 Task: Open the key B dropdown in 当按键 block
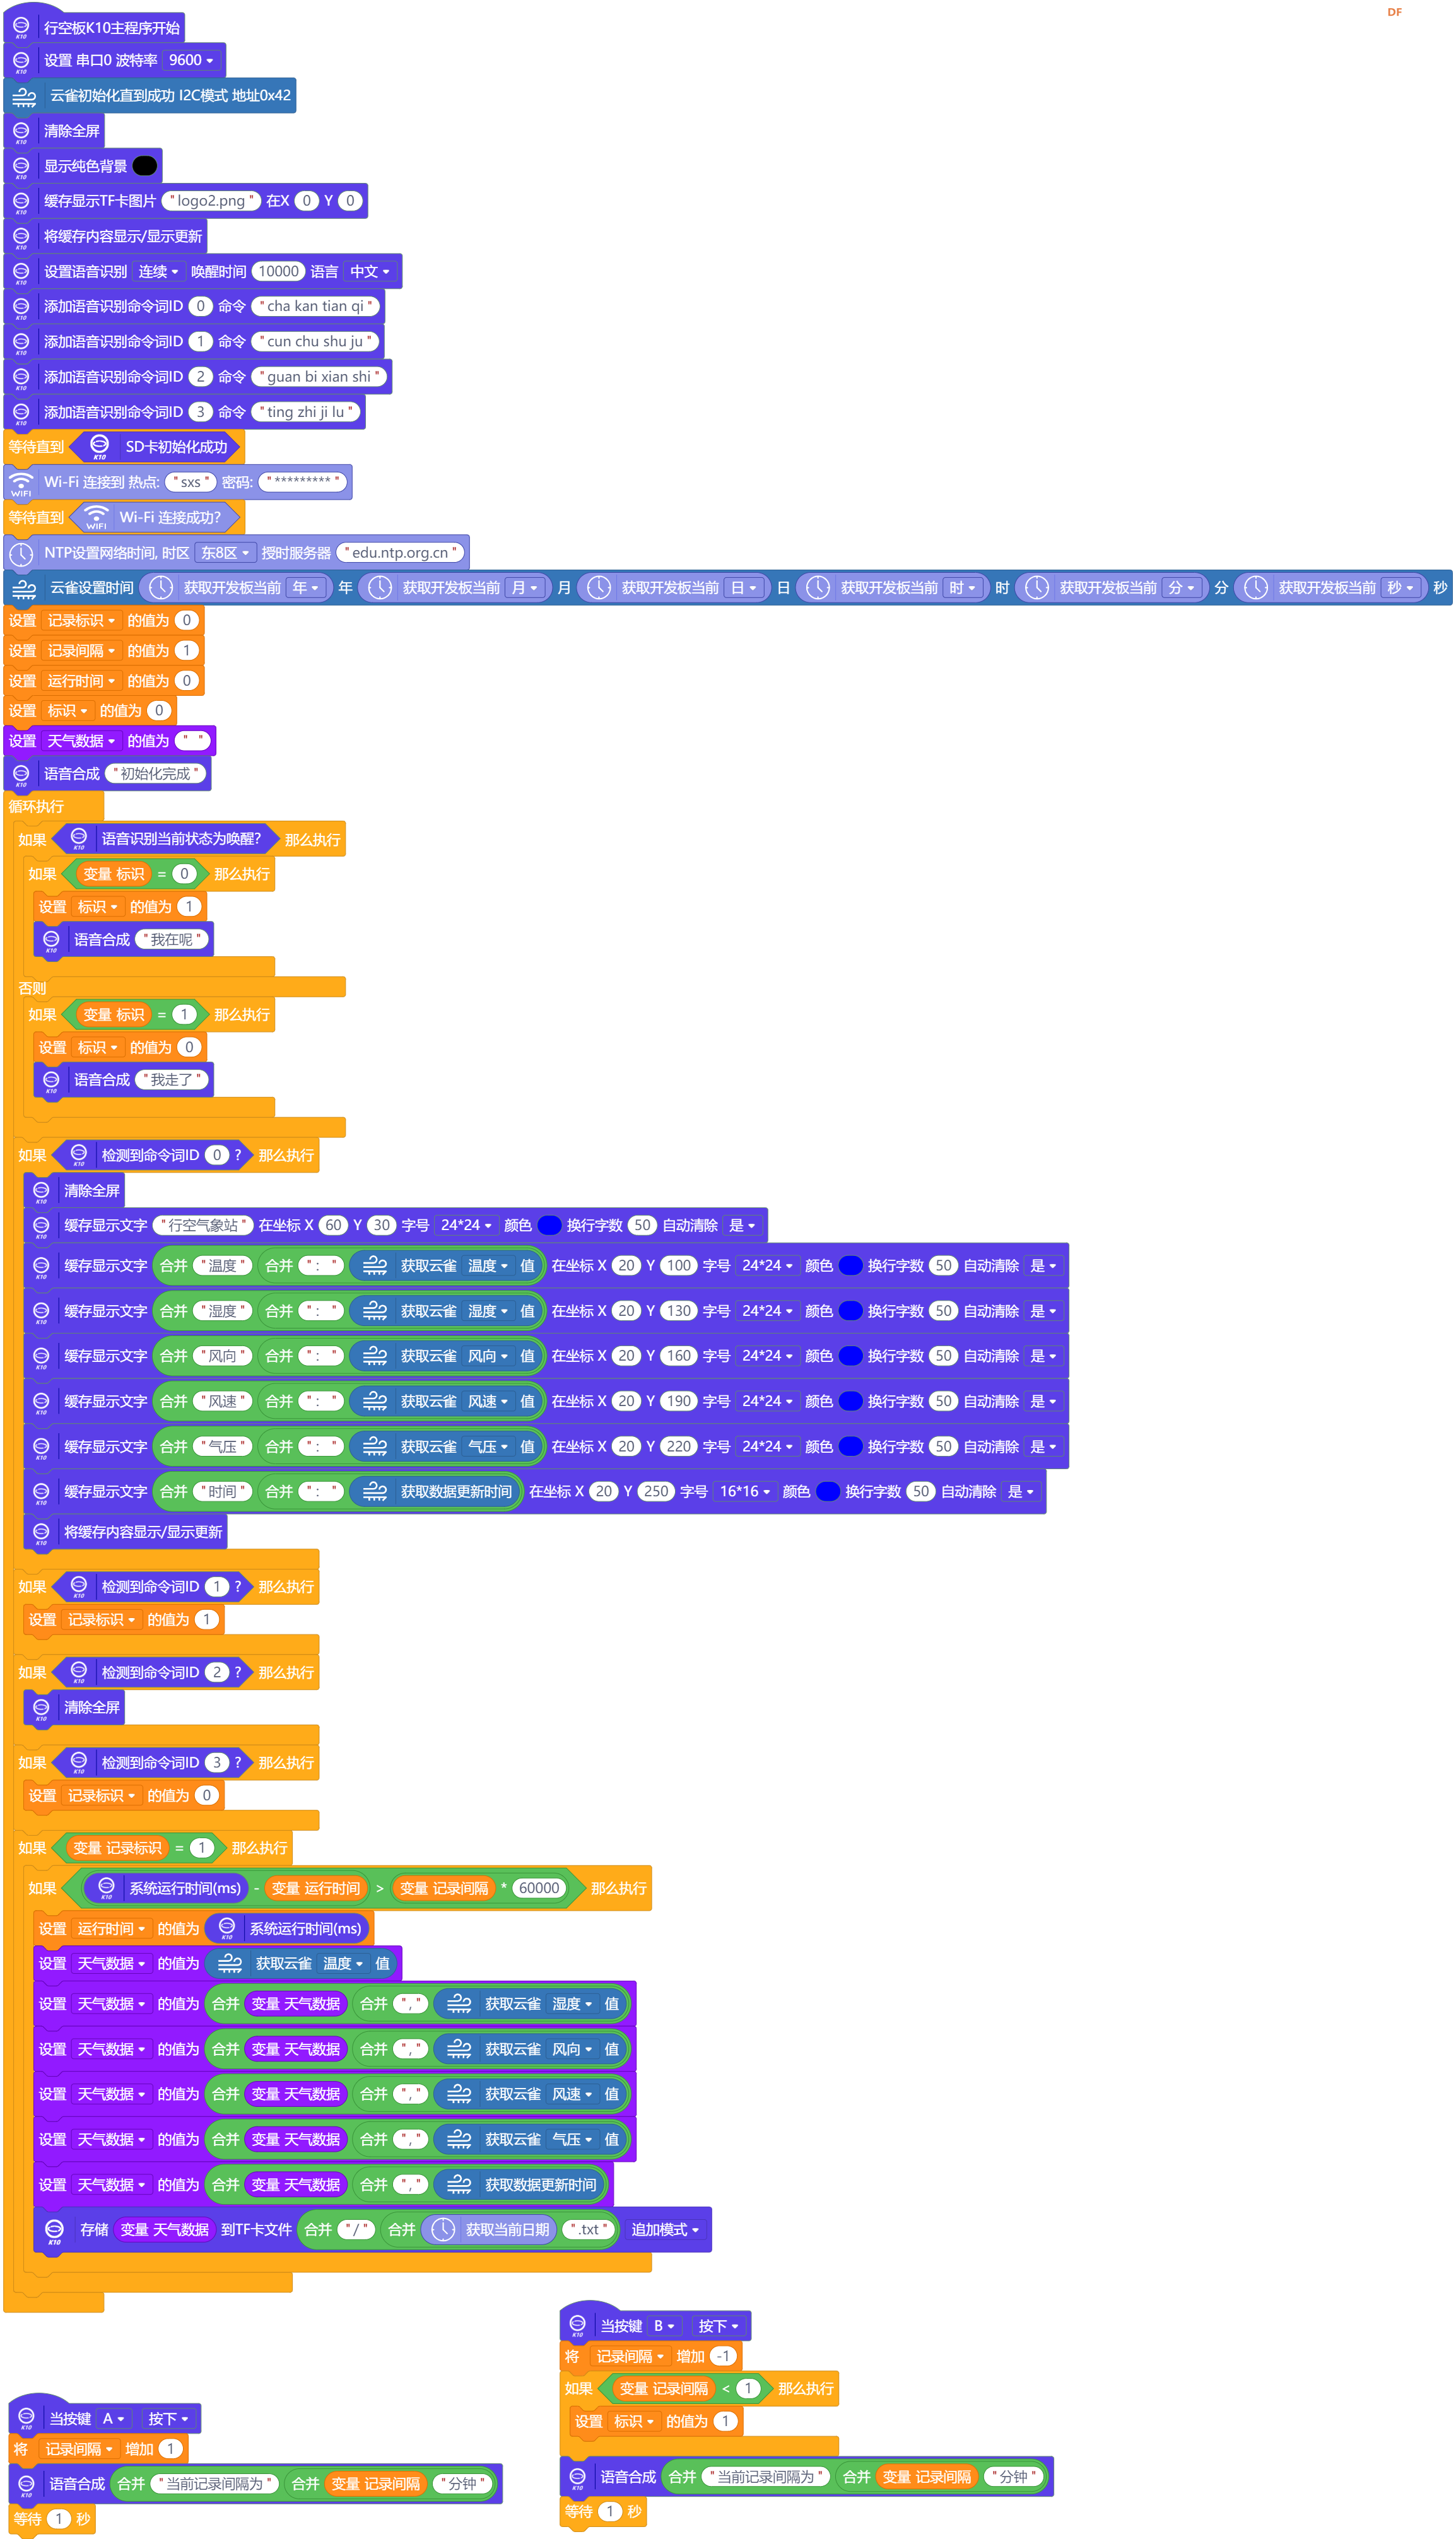click(x=665, y=2326)
